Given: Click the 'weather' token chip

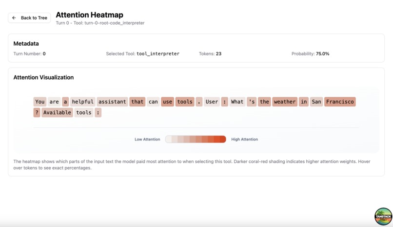Looking at the screenshot, I should pyautogui.click(x=285, y=102).
